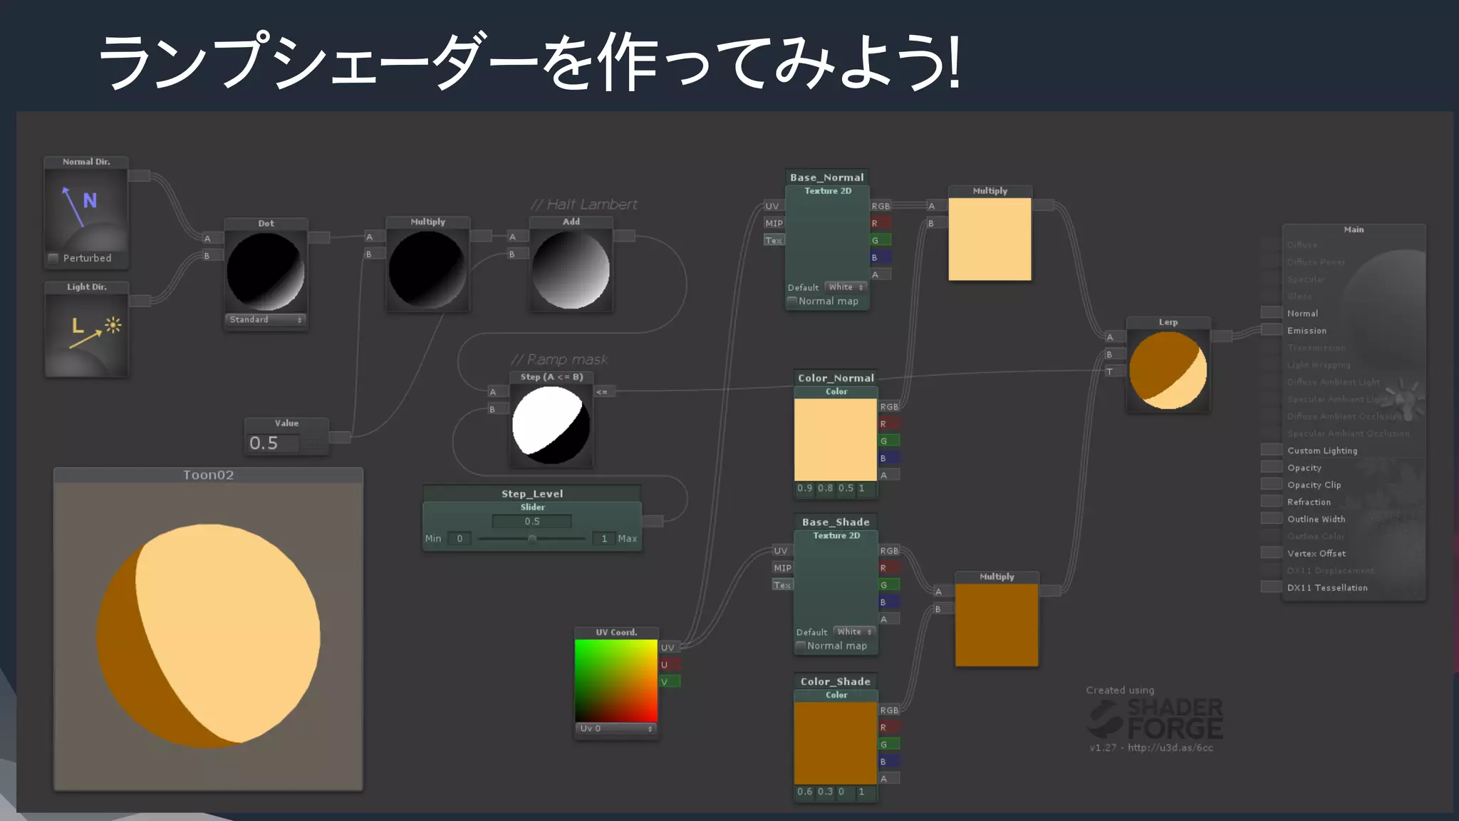Select the Dot node sphere preview

pos(266,271)
